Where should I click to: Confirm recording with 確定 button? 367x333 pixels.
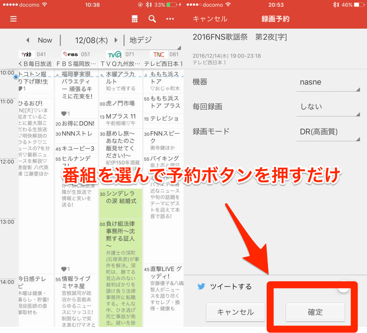(315, 312)
